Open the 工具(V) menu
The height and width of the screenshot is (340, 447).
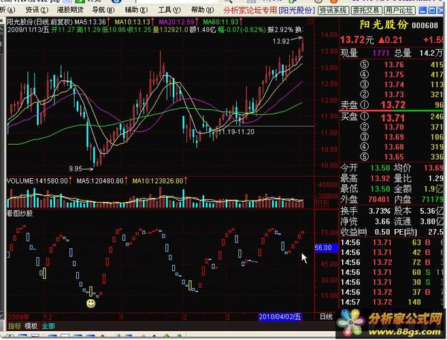click(169, 10)
